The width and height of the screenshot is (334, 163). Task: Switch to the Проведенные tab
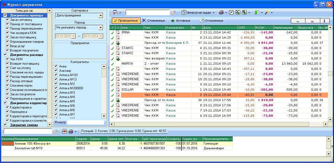click(126, 21)
